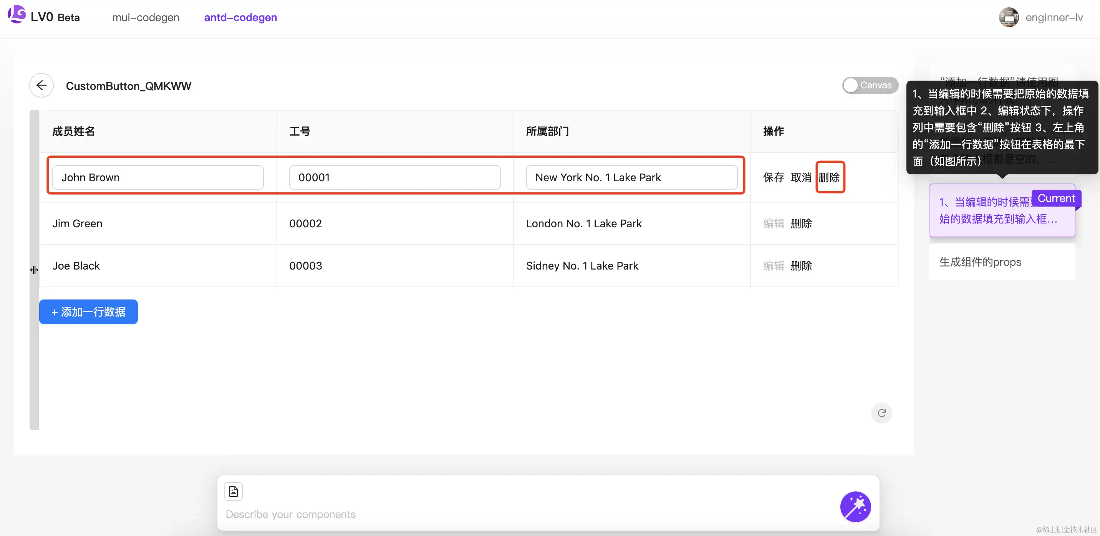
Task: Click the panel resize handle icon
Action: [34, 270]
